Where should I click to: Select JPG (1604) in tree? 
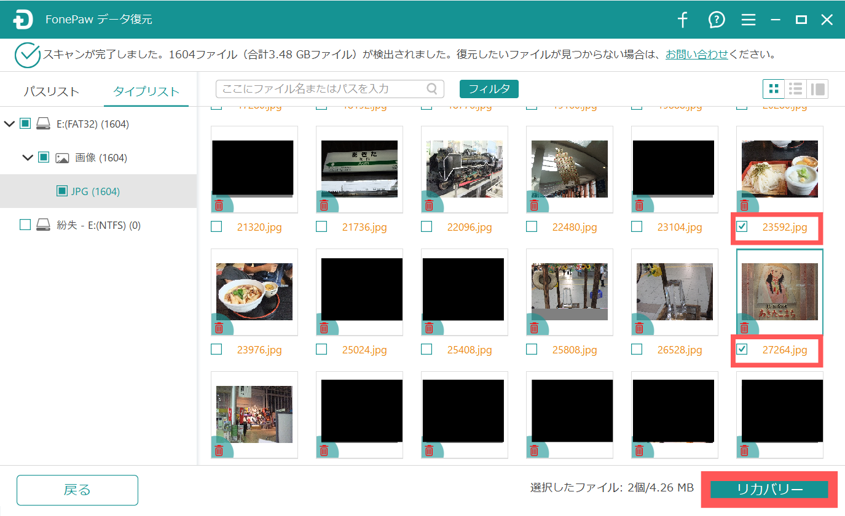pyautogui.click(x=95, y=191)
